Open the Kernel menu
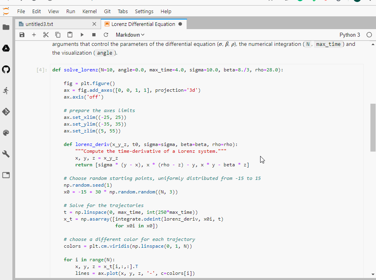 (90, 12)
